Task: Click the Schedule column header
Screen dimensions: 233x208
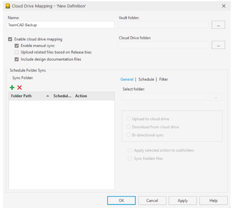Action: pos(62,96)
